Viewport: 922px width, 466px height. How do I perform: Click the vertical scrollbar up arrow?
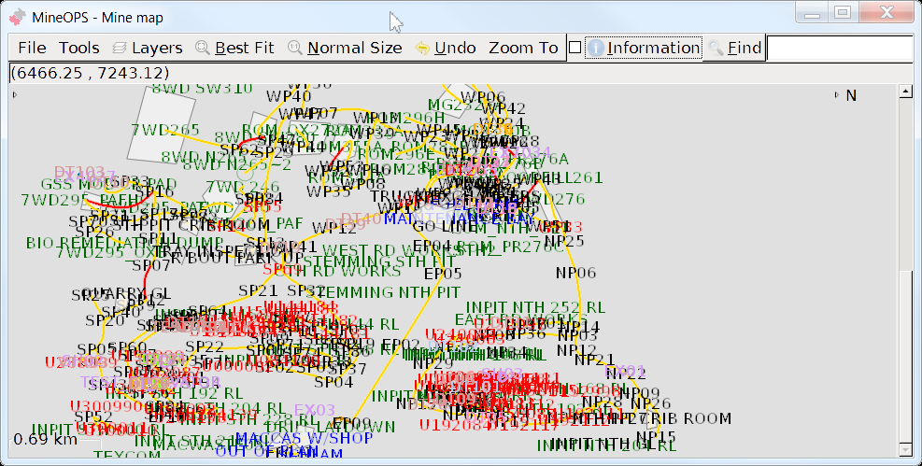(x=905, y=92)
